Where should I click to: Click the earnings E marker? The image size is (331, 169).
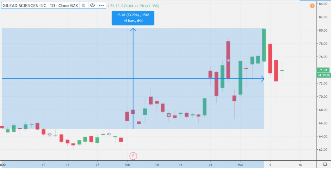(x=134, y=155)
